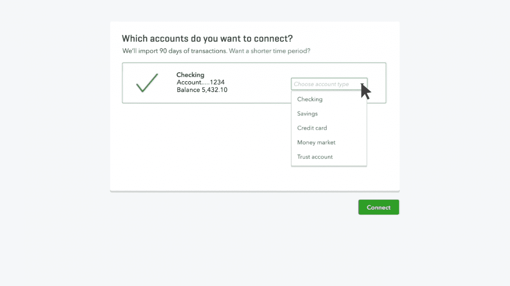Screen dimensions: 510x286
Task: Pick Money market account type
Action: [316, 142]
